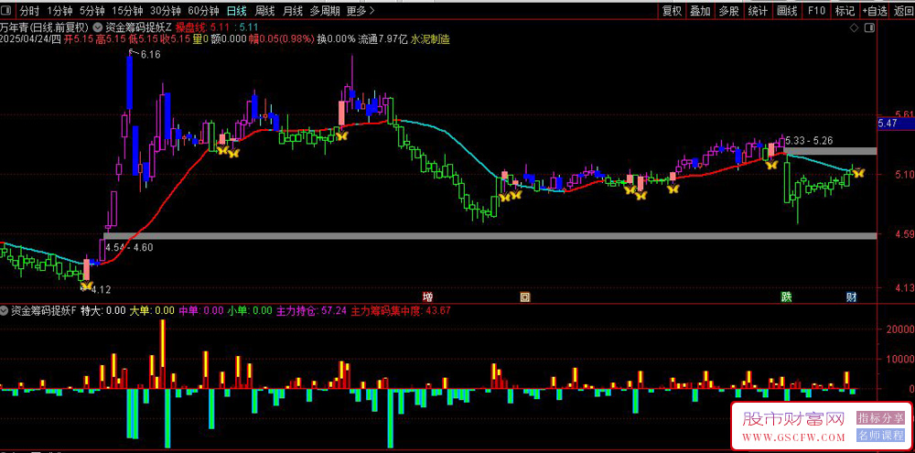Click the 大单: 0.00 readout

pyautogui.click(x=152, y=310)
